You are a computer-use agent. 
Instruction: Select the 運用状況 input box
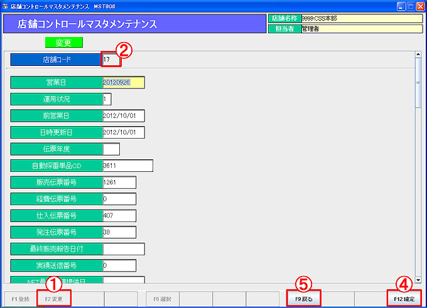[x=107, y=99]
